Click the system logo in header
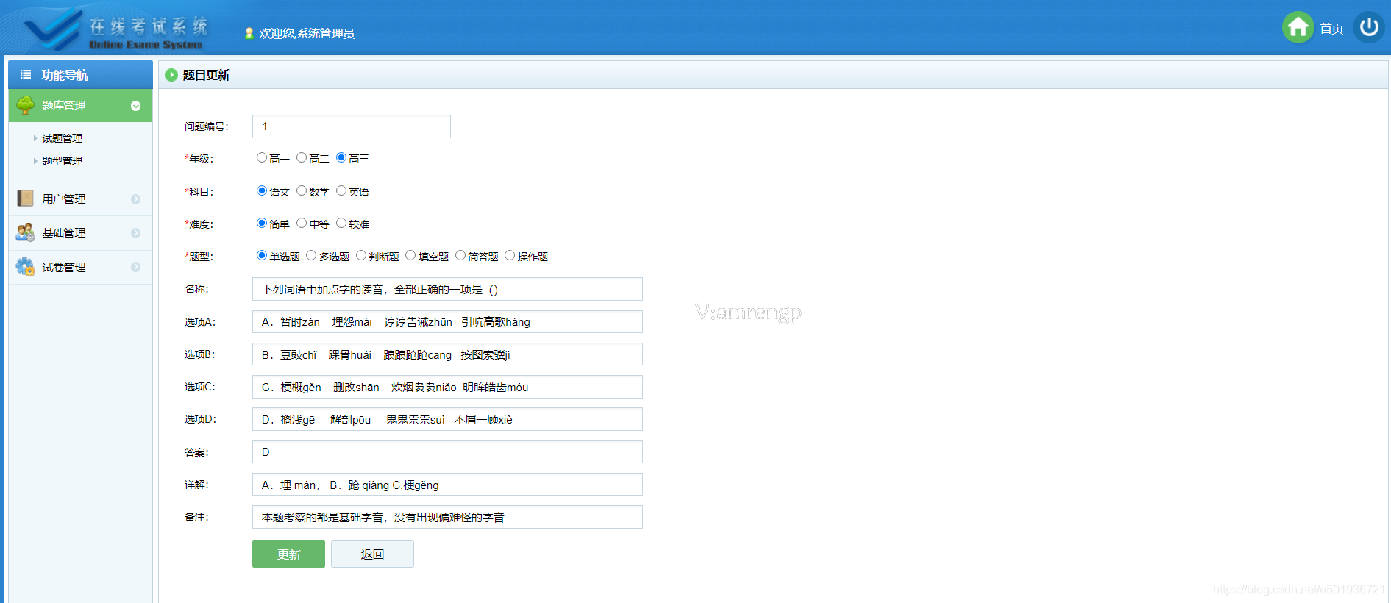Screen dimensions: 1391x603 click(x=116, y=29)
